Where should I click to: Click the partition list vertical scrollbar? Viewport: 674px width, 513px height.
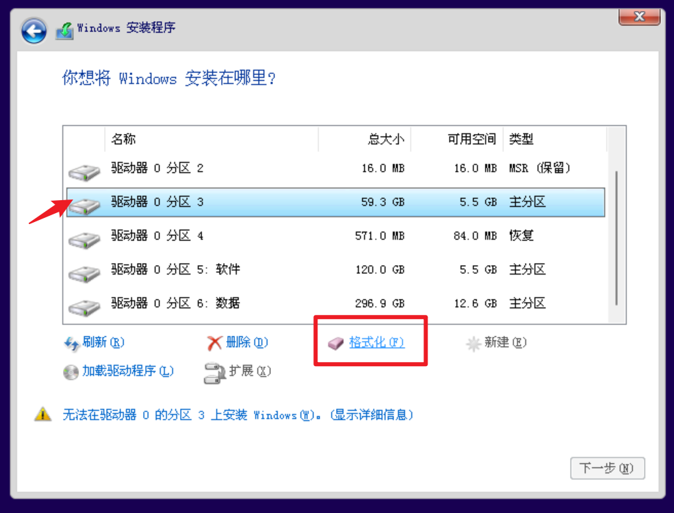[x=617, y=238]
